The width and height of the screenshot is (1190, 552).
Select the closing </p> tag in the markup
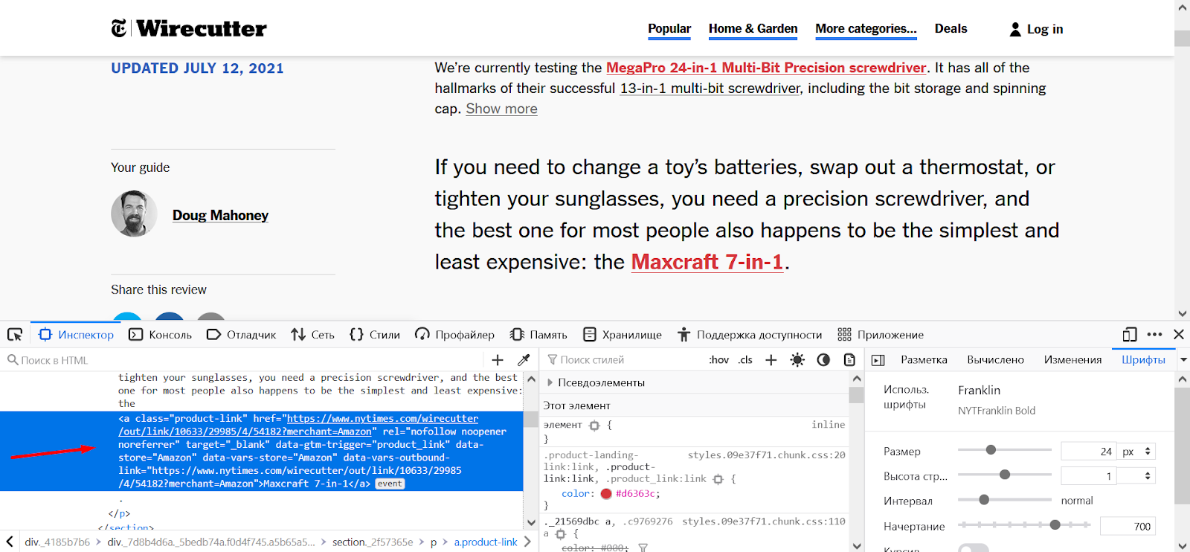coord(120,513)
